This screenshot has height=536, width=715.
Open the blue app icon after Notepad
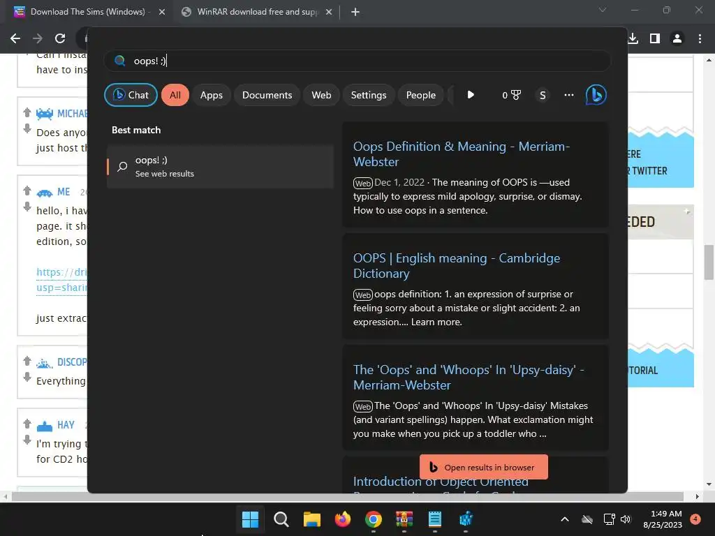coord(466,519)
